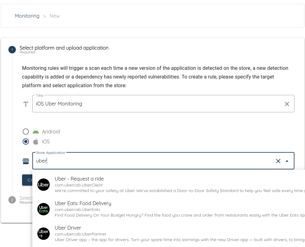Clear the Title field text
The image size is (305, 247).
[x=287, y=104]
